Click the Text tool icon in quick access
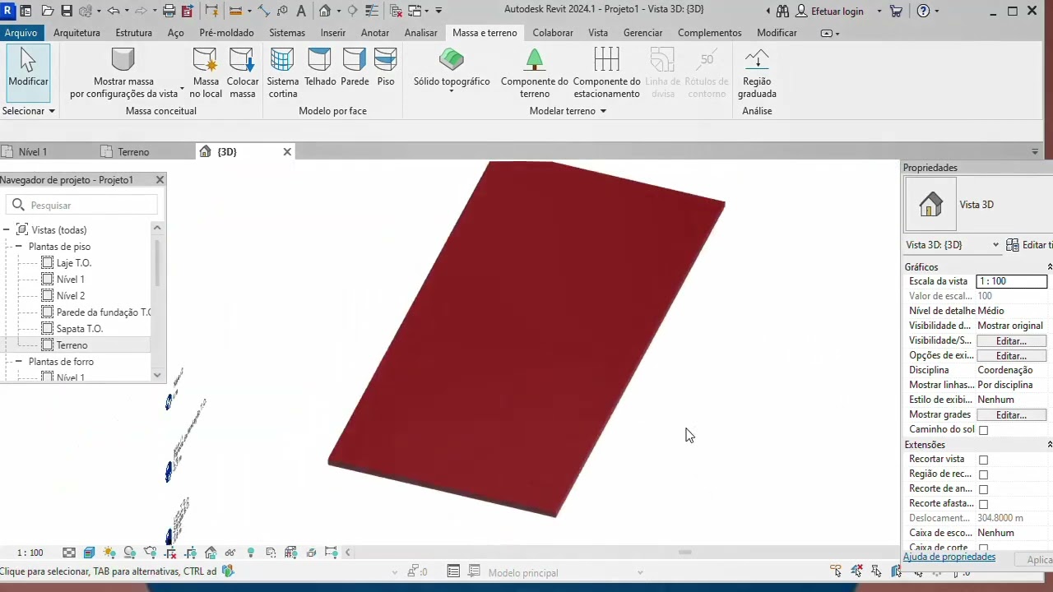1053x592 pixels. tap(301, 11)
